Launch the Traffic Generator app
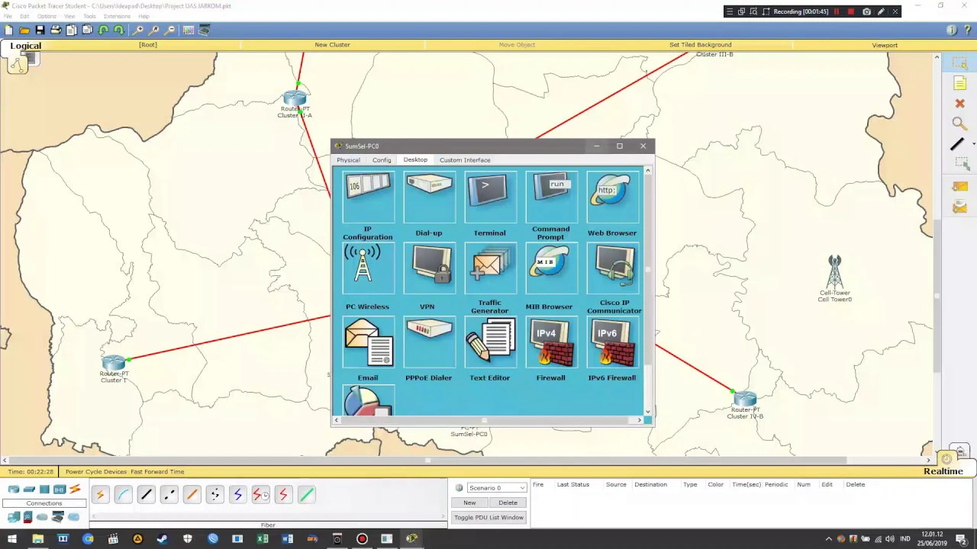The width and height of the screenshot is (977, 549). point(490,268)
